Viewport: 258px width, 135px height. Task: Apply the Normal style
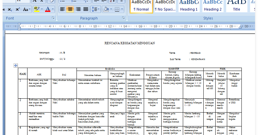141,6
